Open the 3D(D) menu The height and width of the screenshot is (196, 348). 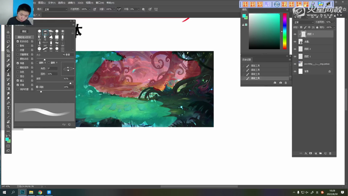[81, 2]
